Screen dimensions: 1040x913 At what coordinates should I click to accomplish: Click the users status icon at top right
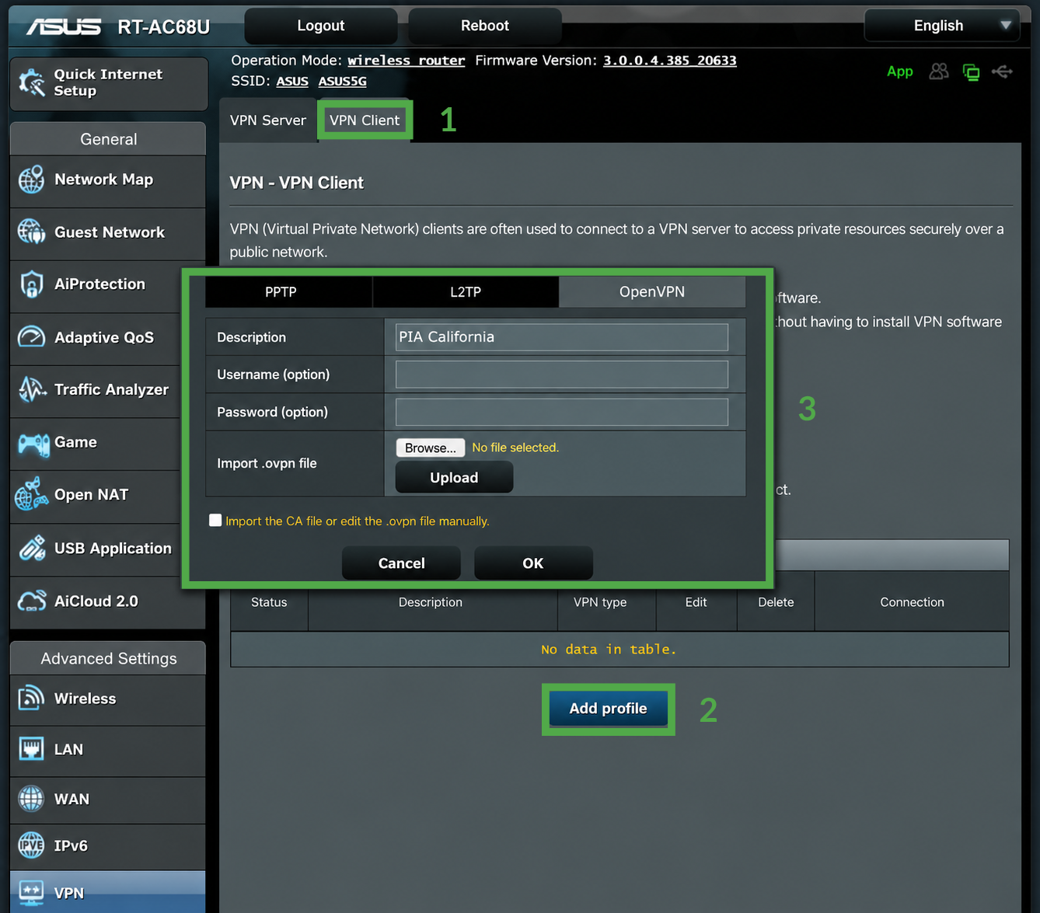tap(939, 71)
